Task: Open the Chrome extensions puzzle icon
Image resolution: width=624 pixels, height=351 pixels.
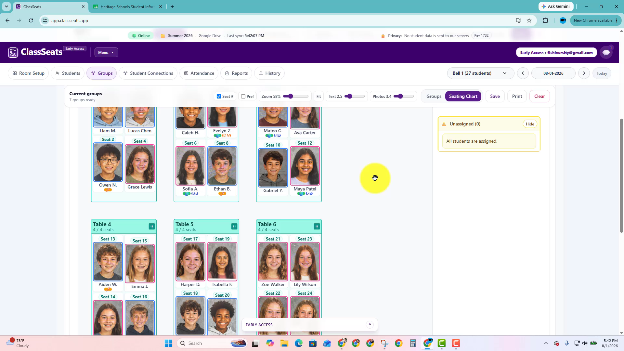Action: point(545,20)
